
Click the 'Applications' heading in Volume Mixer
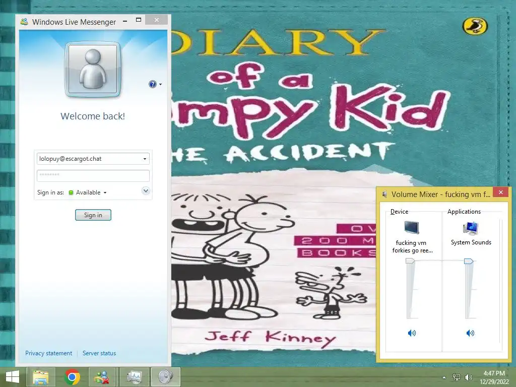[x=464, y=212]
